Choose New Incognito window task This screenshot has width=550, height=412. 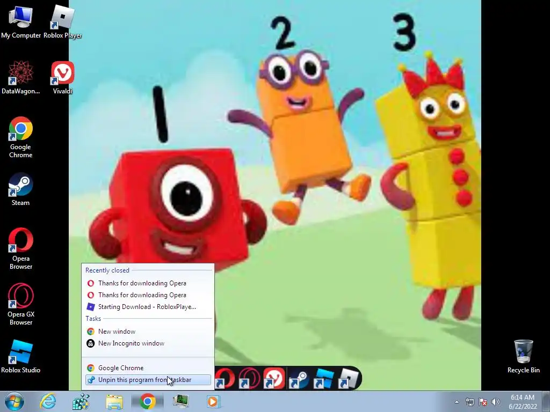tap(148, 343)
